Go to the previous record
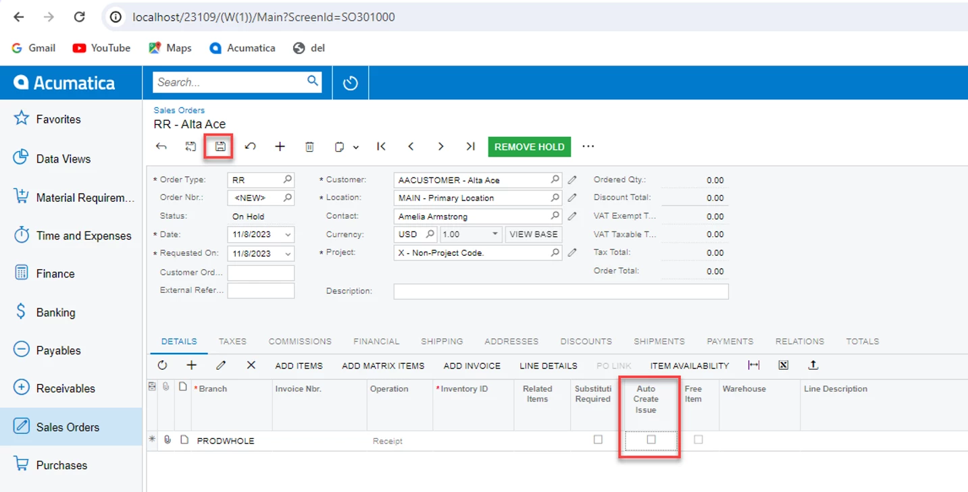Screen dimensions: 968x492 click(411, 146)
